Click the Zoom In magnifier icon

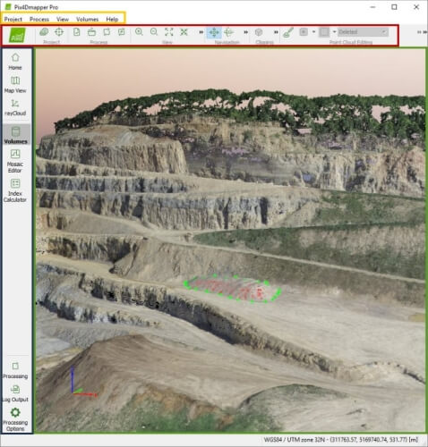139,32
